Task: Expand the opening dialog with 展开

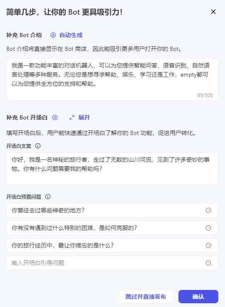Action: pyautogui.click(x=84, y=117)
